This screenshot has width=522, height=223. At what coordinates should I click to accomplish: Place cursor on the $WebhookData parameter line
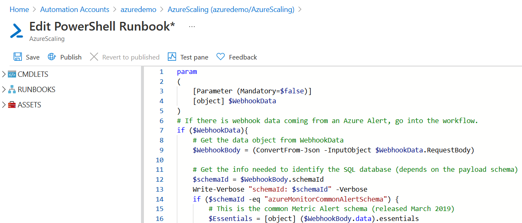tap(252, 101)
